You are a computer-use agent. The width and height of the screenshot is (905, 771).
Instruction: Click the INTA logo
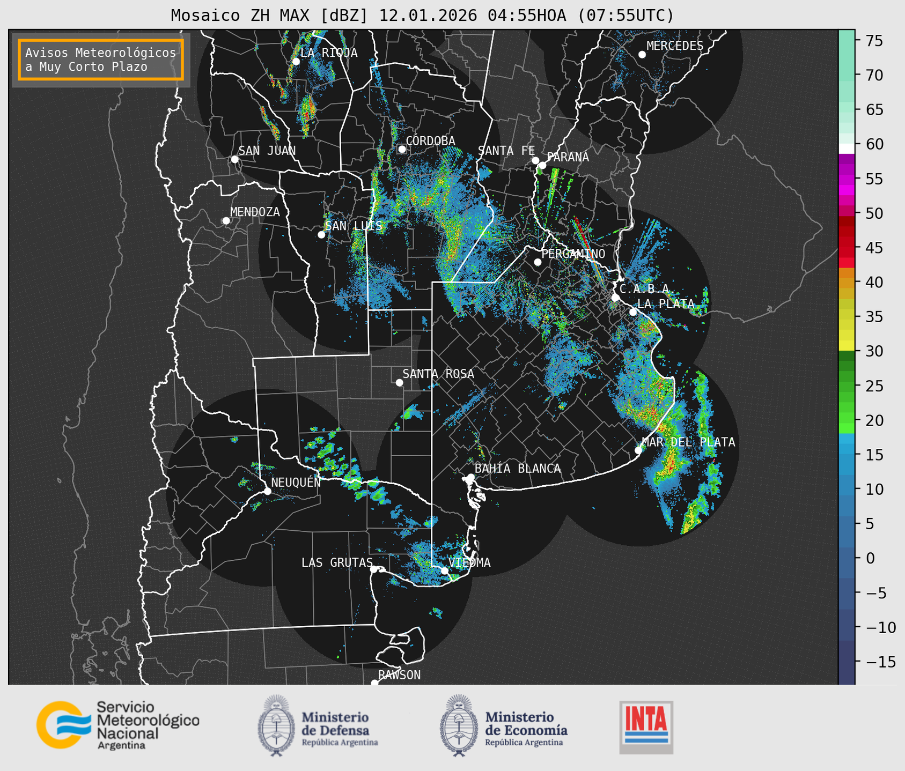[646, 726]
